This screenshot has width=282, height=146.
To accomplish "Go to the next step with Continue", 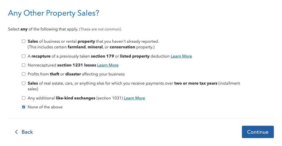I will pyautogui.click(x=258, y=132).
